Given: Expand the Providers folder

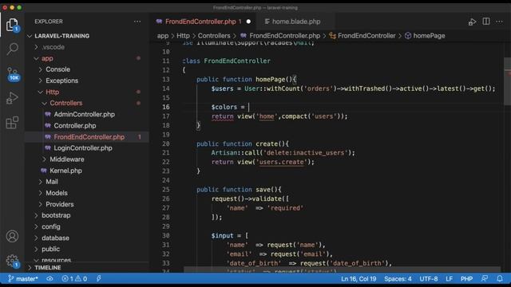Looking at the screenshot, I should pos(41,204).
